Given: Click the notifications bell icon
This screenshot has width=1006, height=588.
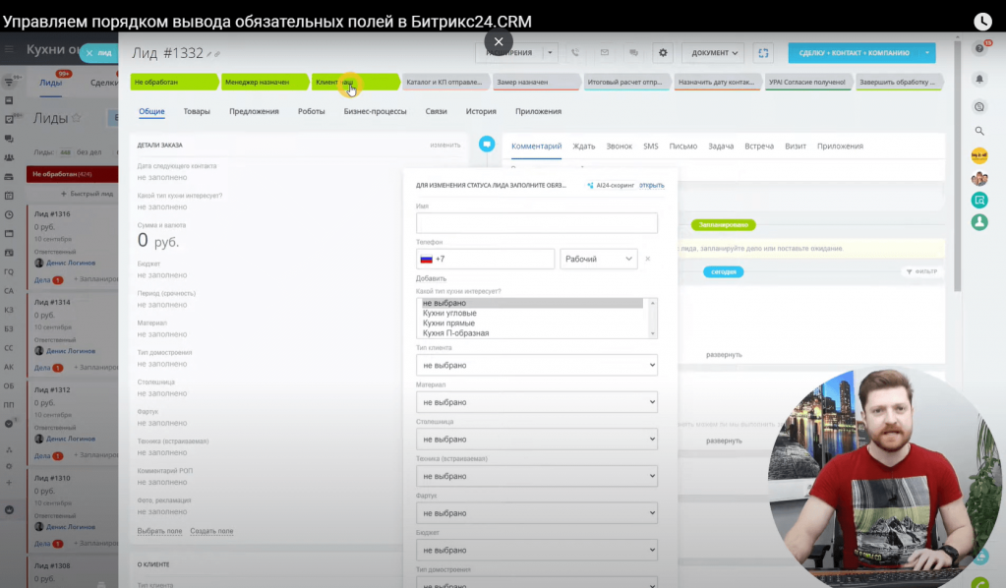Looking at the screenshot, I should coord(979,79).
